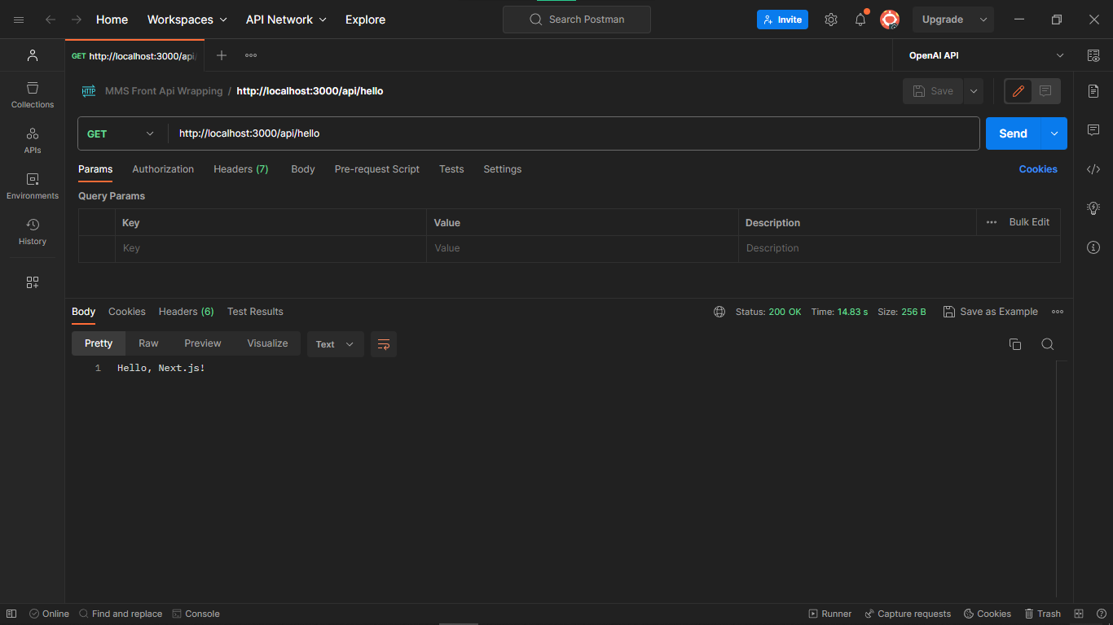Add a new request tab
This screenshot has height=625, width=1113.
pyautogui.click(x=222, y=55)
